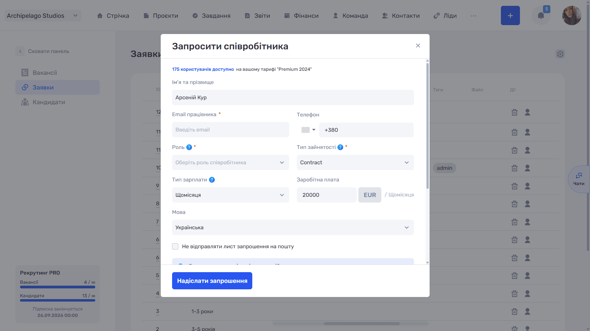Check 'Не відправляти лист запрошення на пошту'
590x331 pixels.
175,246
